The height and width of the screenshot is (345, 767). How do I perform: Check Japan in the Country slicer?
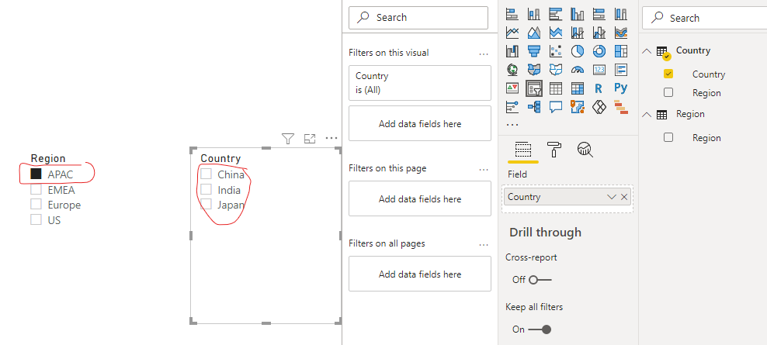(206, 204)
